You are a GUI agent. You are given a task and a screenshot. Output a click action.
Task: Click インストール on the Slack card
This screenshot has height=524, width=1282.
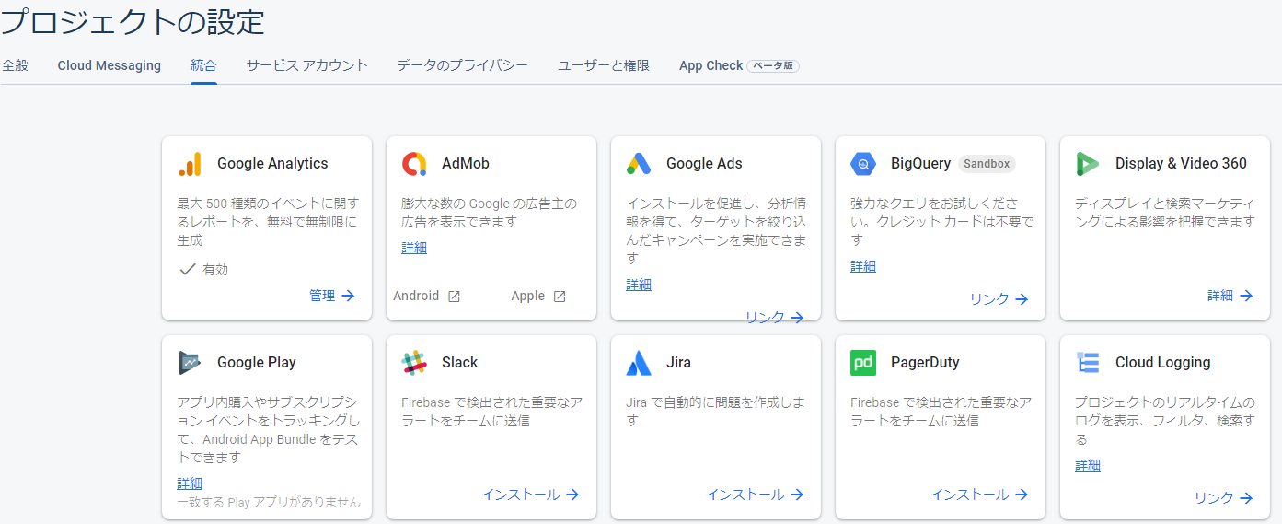pyautogui.click(x=530, y=495)
